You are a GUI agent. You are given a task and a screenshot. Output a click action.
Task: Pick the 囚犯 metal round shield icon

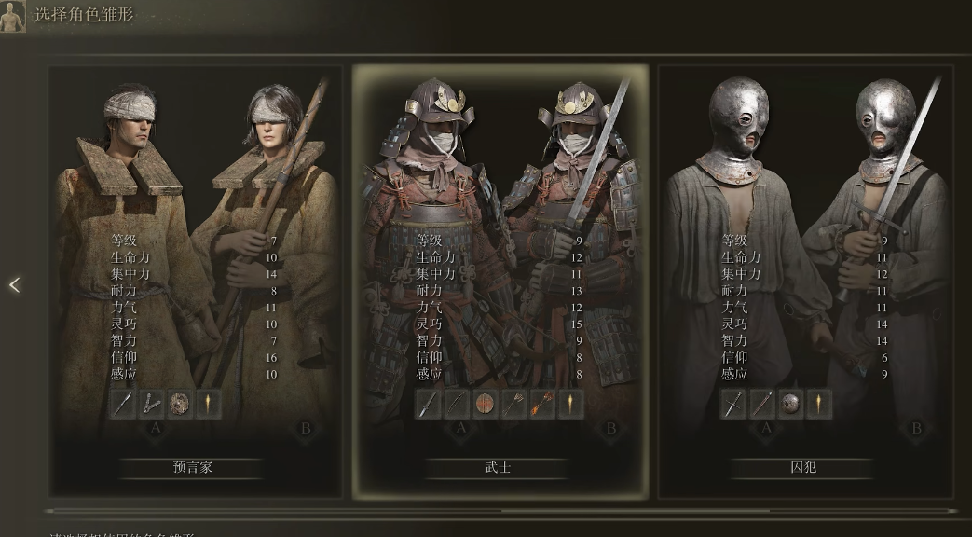(x=789, y=405)
